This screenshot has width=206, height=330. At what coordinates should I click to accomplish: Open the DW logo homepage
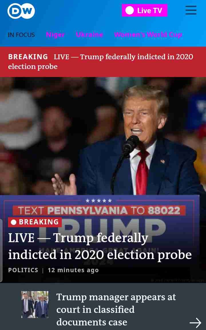tap(21, 11)
